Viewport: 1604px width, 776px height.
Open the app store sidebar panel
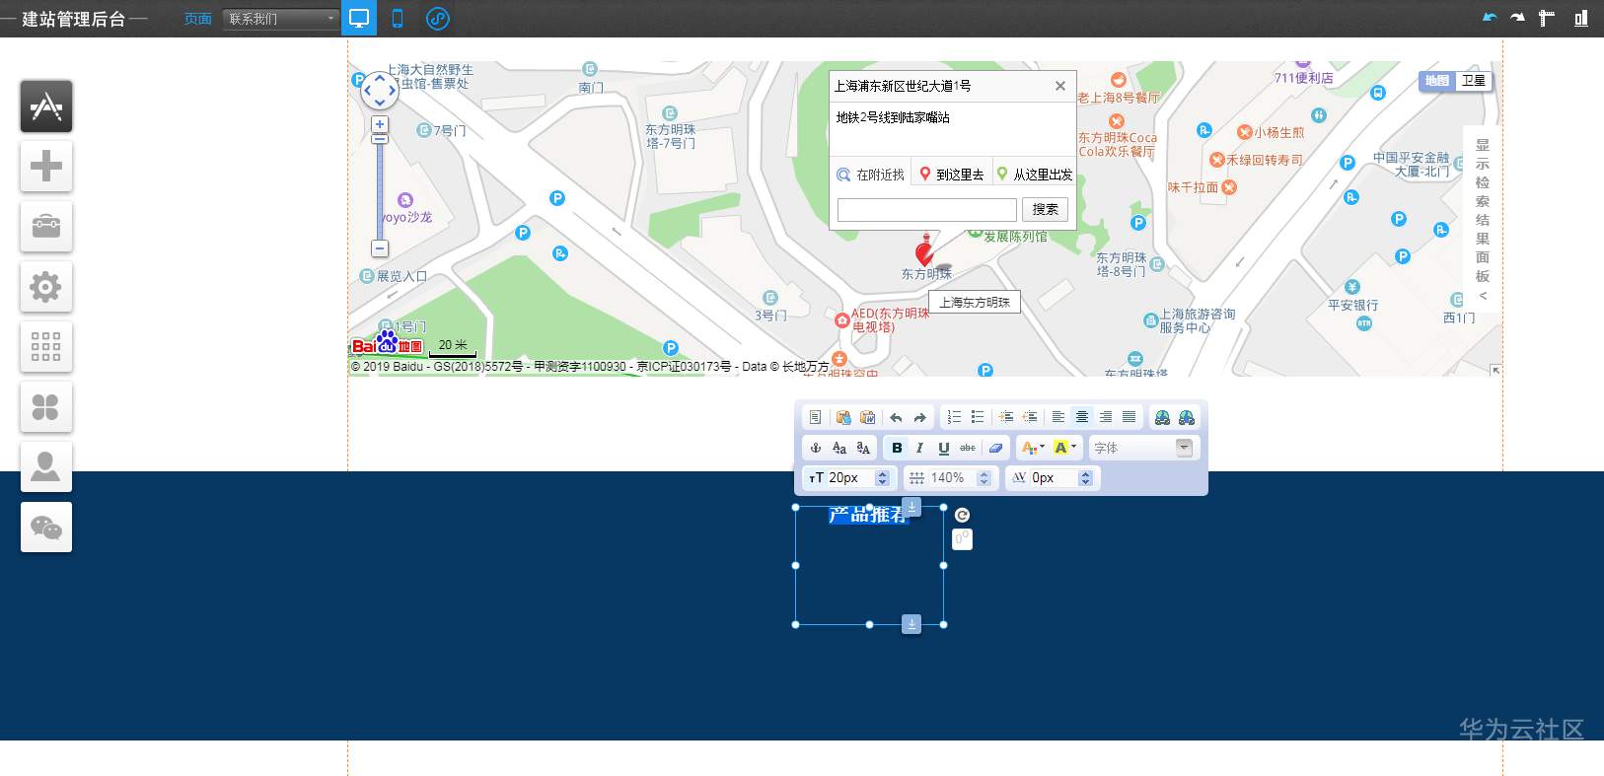[x=46, y=106]
